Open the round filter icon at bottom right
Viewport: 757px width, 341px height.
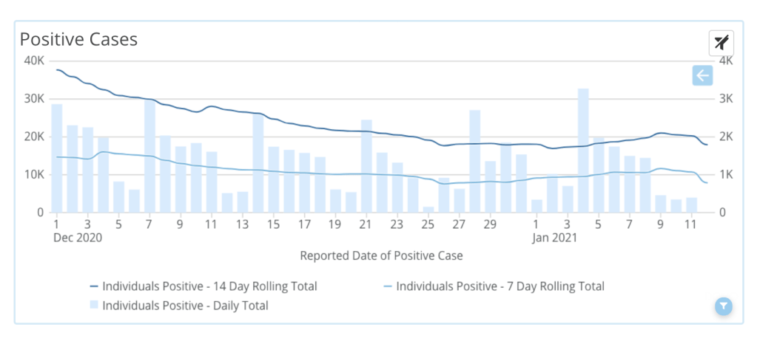coord(723,306)
